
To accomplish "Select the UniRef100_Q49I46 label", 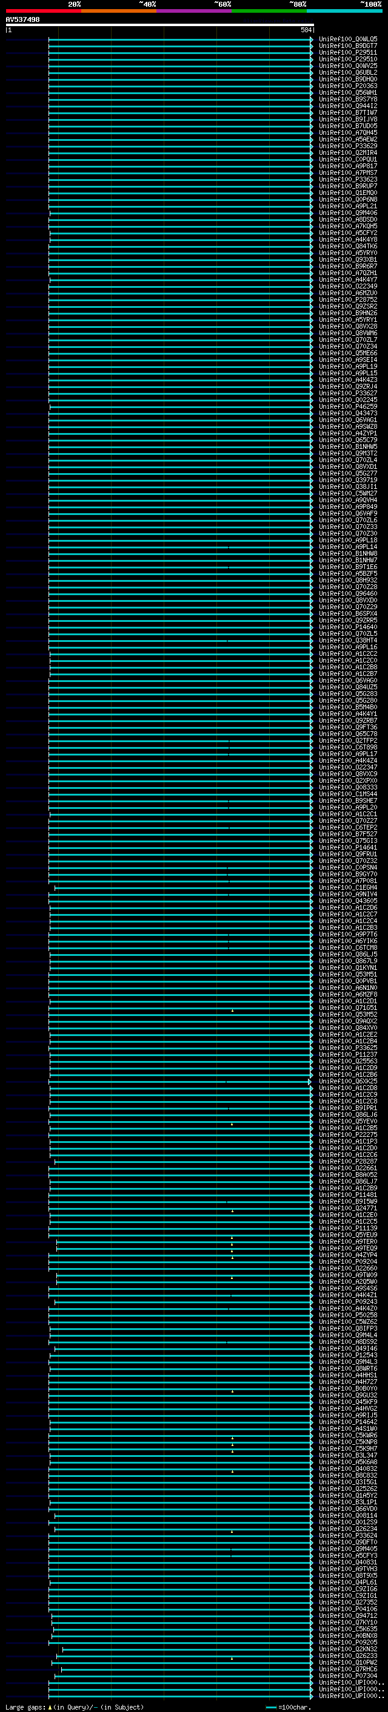I will 348,1348.
